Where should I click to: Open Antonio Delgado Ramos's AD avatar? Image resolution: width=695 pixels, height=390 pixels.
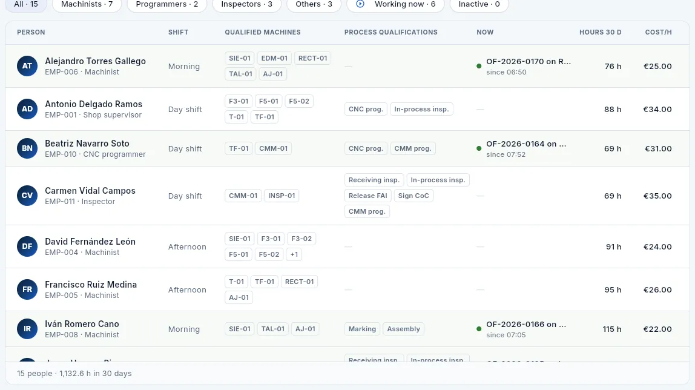tap(27, 109)
